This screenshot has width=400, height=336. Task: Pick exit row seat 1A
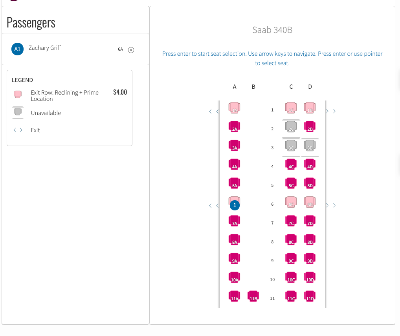pyautogui.click(x=235, y=108)
